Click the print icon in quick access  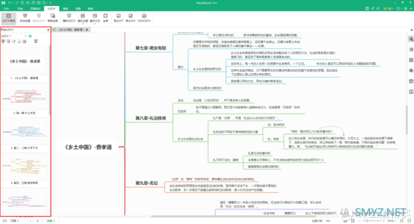38,2
